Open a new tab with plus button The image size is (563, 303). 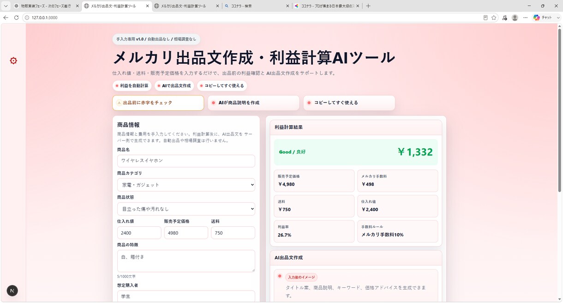(x=368, y=6)
